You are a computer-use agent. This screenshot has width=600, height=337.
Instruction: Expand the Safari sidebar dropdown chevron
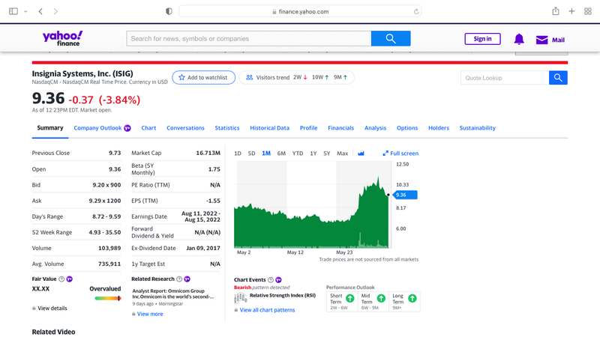25,11
